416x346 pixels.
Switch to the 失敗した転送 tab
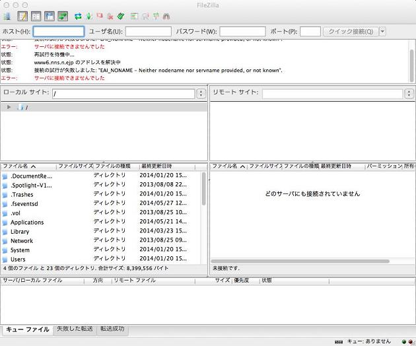(x=73, y=329)
